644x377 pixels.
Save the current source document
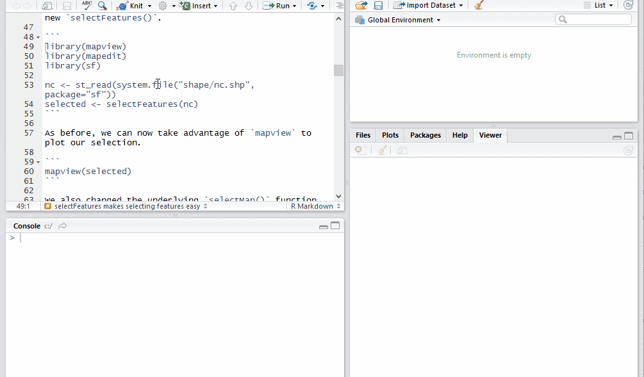66,5
